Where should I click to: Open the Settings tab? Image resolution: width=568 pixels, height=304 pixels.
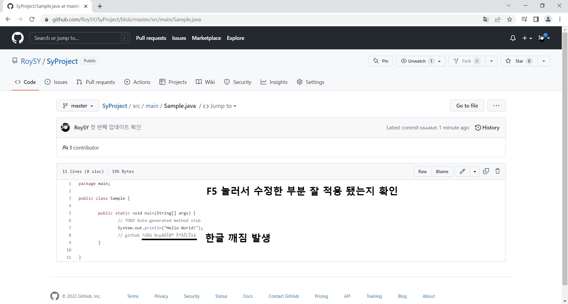[x=310, y=82]
